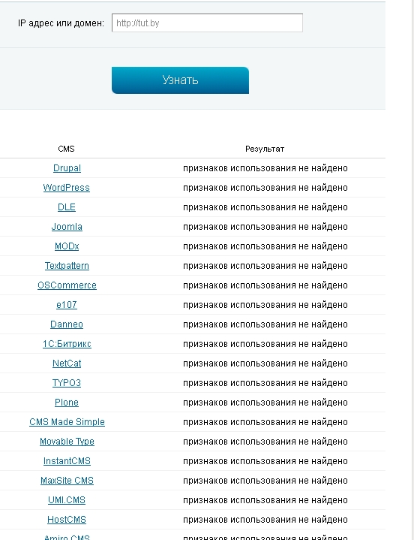The image size is (414, 540).
Task: Open the Drupal link
Action: [x=67, y=168]
